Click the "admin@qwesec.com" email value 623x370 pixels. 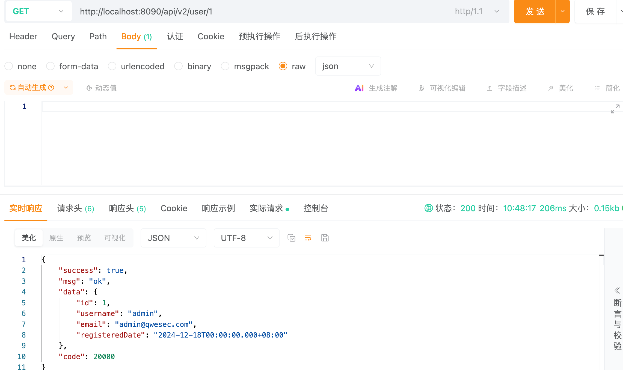pyautogui.click(x=154, y=324)
